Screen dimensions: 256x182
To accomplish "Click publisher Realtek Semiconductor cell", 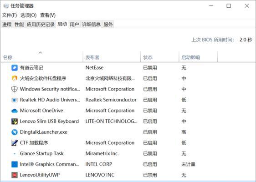I will [111, 100].
